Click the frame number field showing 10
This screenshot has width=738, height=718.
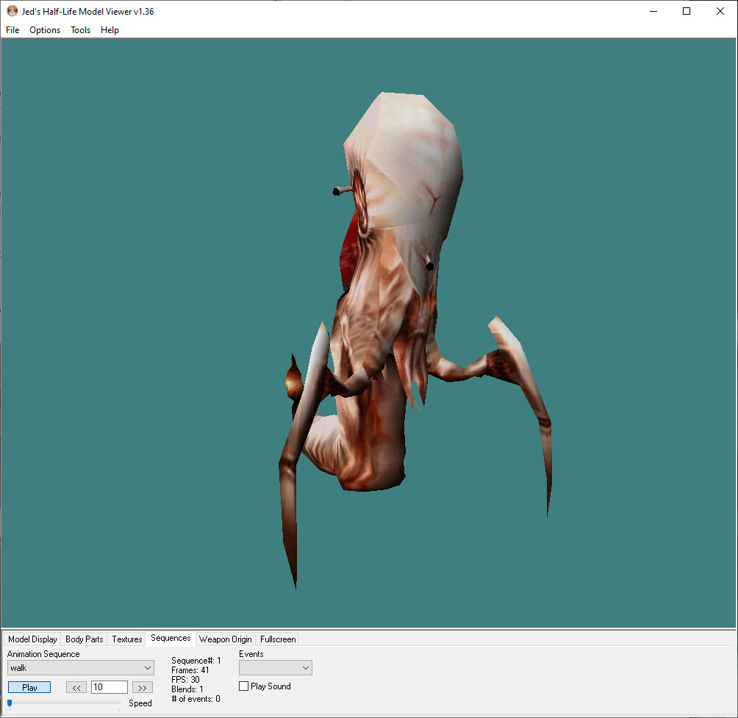110,687
